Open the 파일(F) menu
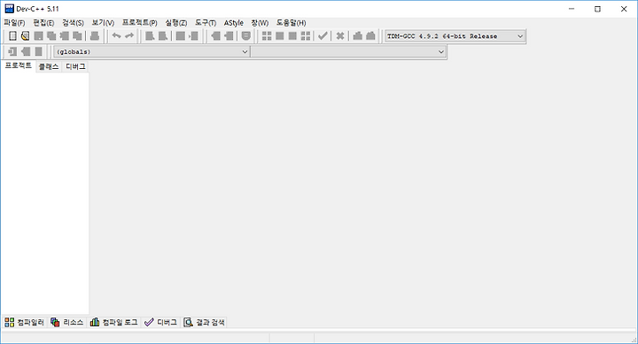 14,23
